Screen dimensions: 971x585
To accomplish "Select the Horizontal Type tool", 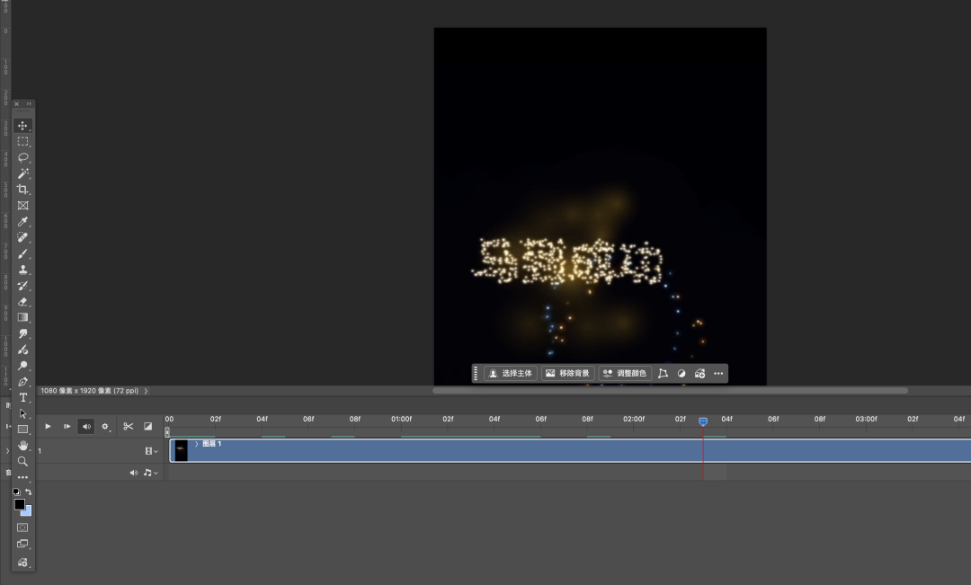I will pos(23,397).
